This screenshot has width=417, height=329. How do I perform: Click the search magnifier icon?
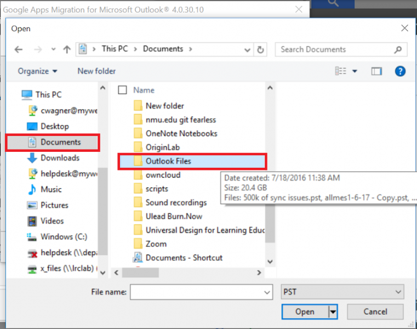click(x=398, y=49)
